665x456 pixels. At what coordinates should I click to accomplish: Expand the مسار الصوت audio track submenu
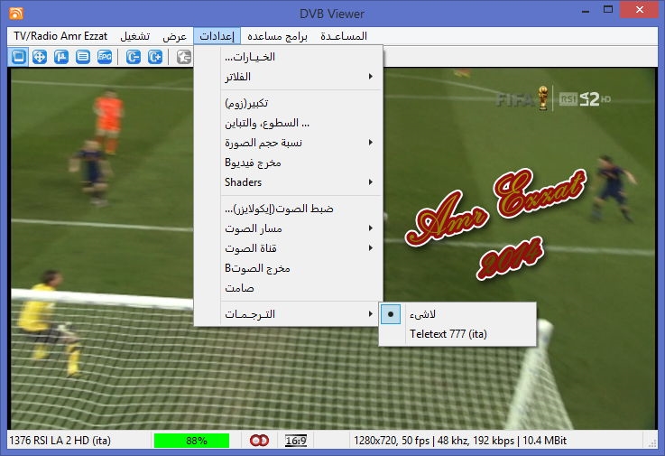pyautogui.click(x=289, y=228)
